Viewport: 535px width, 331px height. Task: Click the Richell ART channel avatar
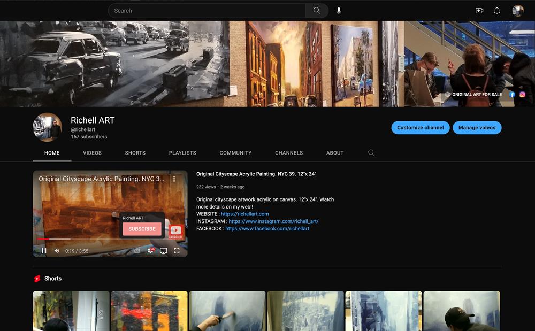48,127
